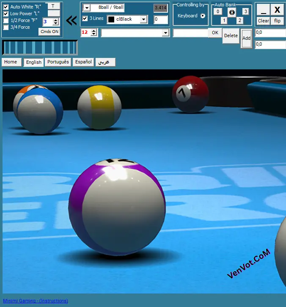Screen dimensions: 286x307
Task: Uncheck Low Power "L" checkbox
Action: click(6, 14)
